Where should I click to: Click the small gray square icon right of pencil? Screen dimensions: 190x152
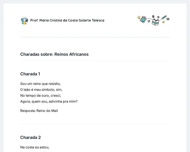168,19
